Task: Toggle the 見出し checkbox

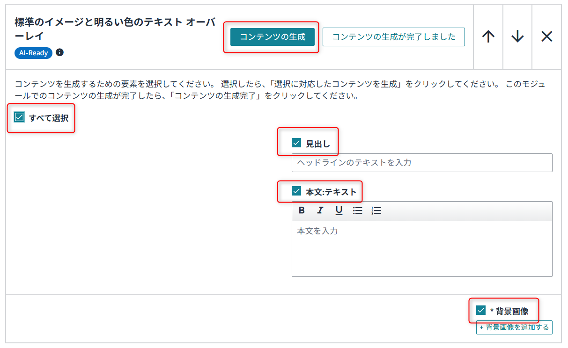Action: click(x=296, y=143)
